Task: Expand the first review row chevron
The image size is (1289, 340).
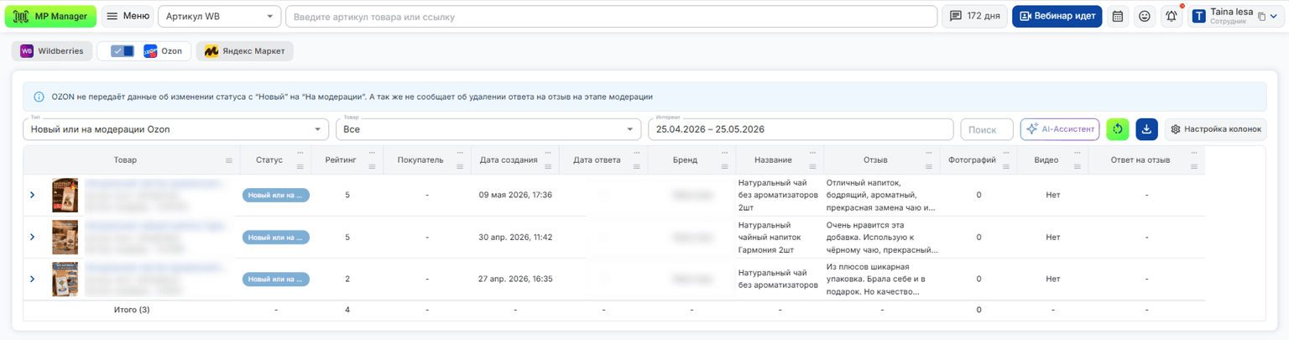Action: pyautogui.click(x=33, y=195)
